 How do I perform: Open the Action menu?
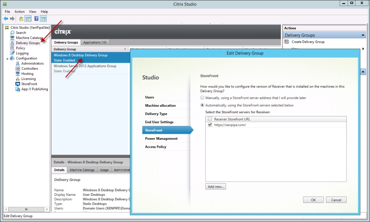coord(19,11)
